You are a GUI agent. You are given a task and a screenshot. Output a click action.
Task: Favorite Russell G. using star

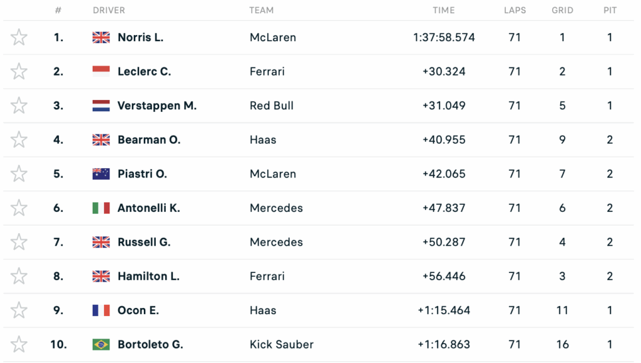pos(19,242)
